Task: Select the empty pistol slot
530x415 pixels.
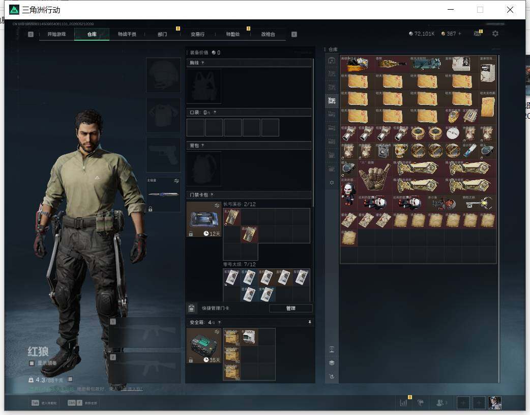Action: point(163,155)
